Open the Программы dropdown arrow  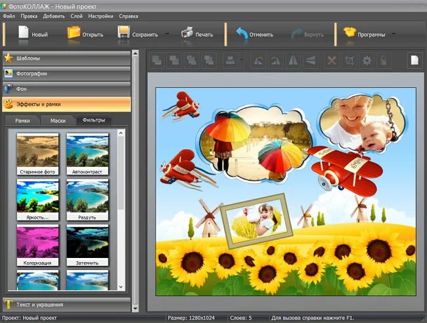pos(393,33)
